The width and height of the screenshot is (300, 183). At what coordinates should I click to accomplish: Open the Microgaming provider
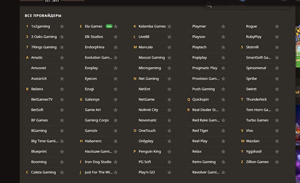150,68
